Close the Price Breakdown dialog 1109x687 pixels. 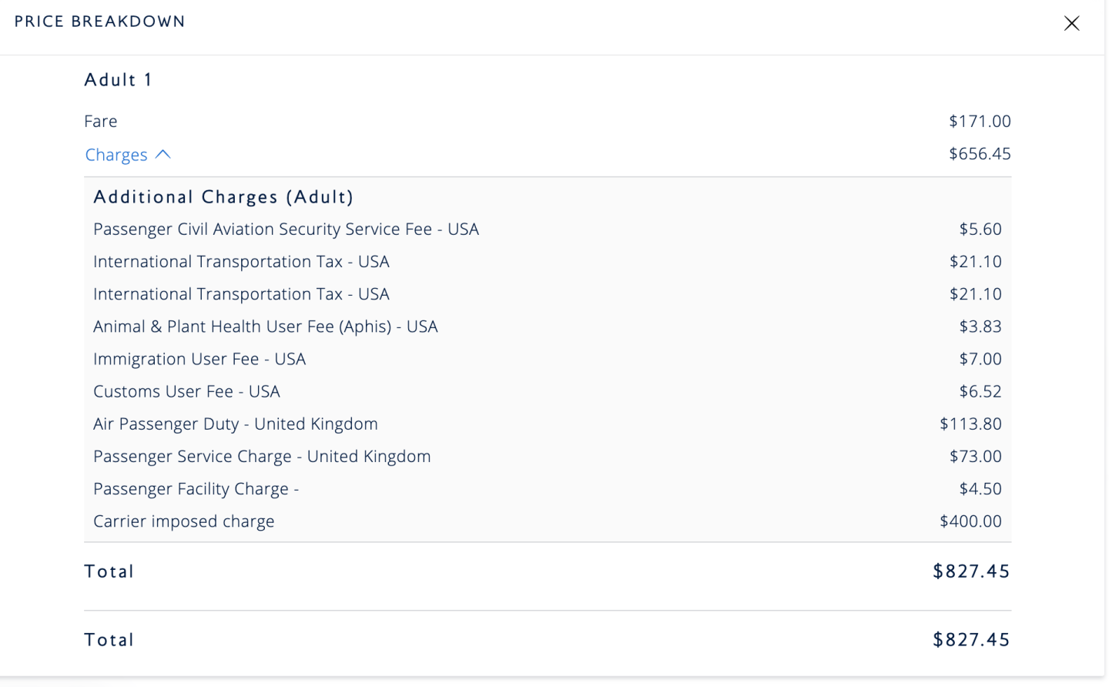point(1071,23)
